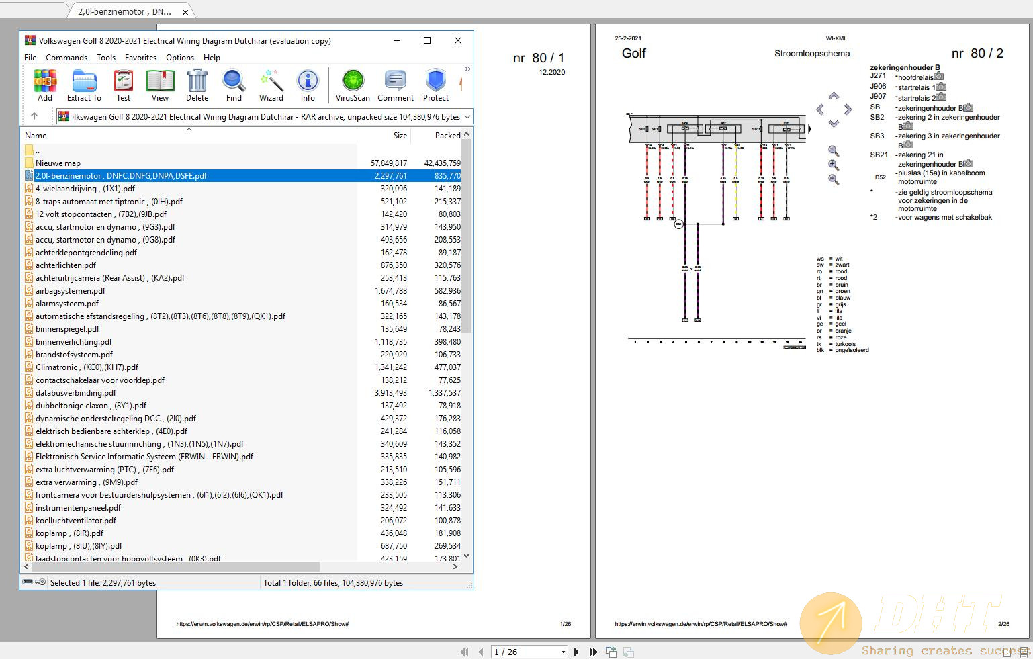Click the drive/key status icon in WinRAR
Image resolution: width=1033 pixels, height=659 pixels.
click(x=34, y=582)
